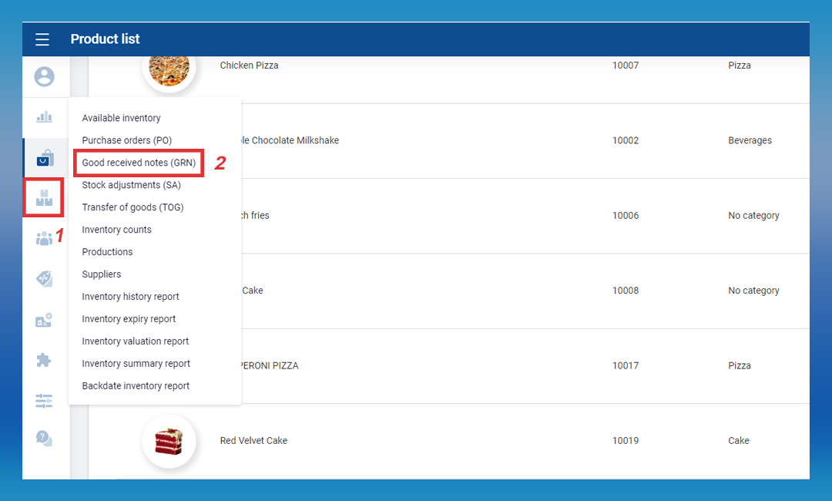Click the user profile avatar icon
This screenshot has width=832, height=501.
coord(45,76)
